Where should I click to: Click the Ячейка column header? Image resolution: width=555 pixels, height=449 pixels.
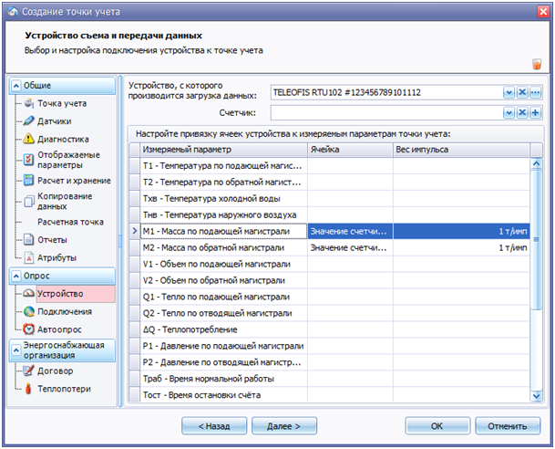(351, 150)
